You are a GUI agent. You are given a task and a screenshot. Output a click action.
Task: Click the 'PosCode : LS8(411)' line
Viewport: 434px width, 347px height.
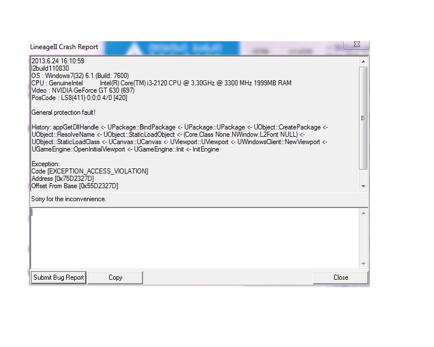coord(80,98)
